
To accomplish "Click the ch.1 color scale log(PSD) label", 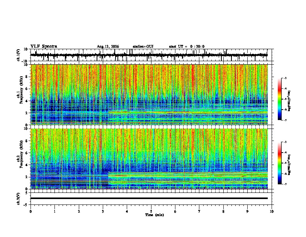I will point(289,101).
